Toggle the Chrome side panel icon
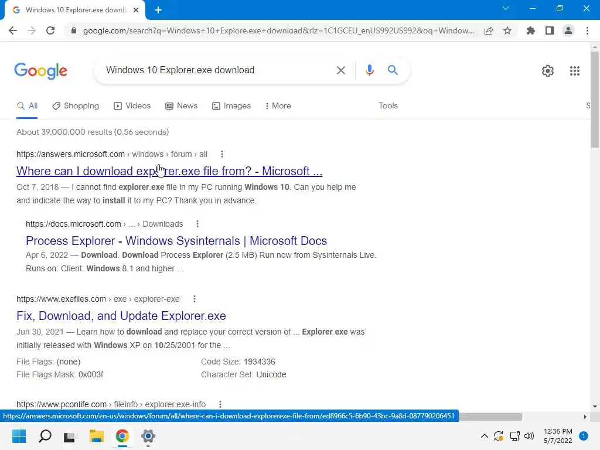Screen dimensions: 600x450 coord(550,30)
